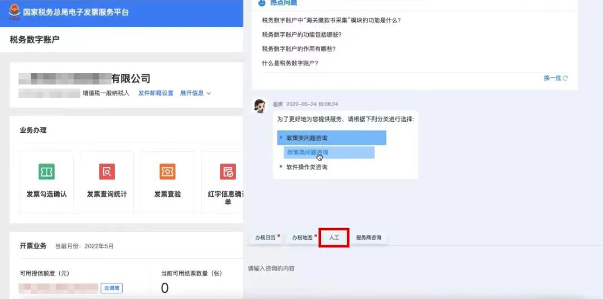Screen dimensions: 603x299
Task: Select 政策类问题咨询 bullet option
Action: pos(331,137)
